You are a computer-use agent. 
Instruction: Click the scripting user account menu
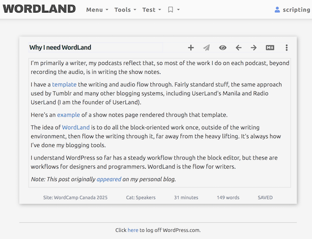click(x=292, y=10)
